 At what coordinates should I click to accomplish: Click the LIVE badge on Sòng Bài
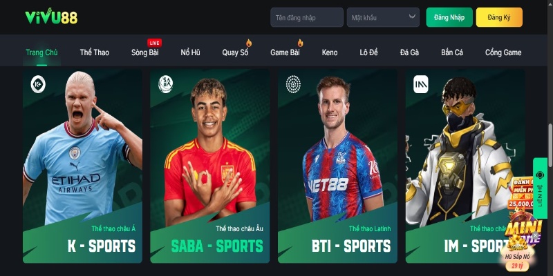(154, 43)
